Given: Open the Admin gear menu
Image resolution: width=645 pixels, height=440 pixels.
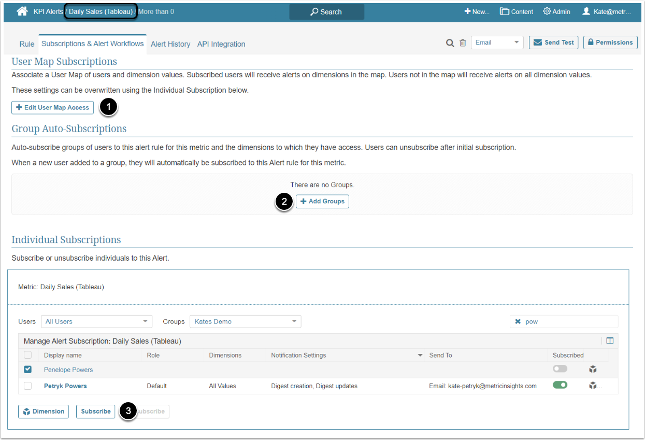Looking at the screenshot, I should click(x=556, y=11).
